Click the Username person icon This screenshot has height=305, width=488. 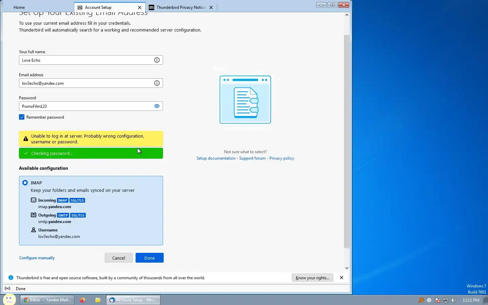34,230
